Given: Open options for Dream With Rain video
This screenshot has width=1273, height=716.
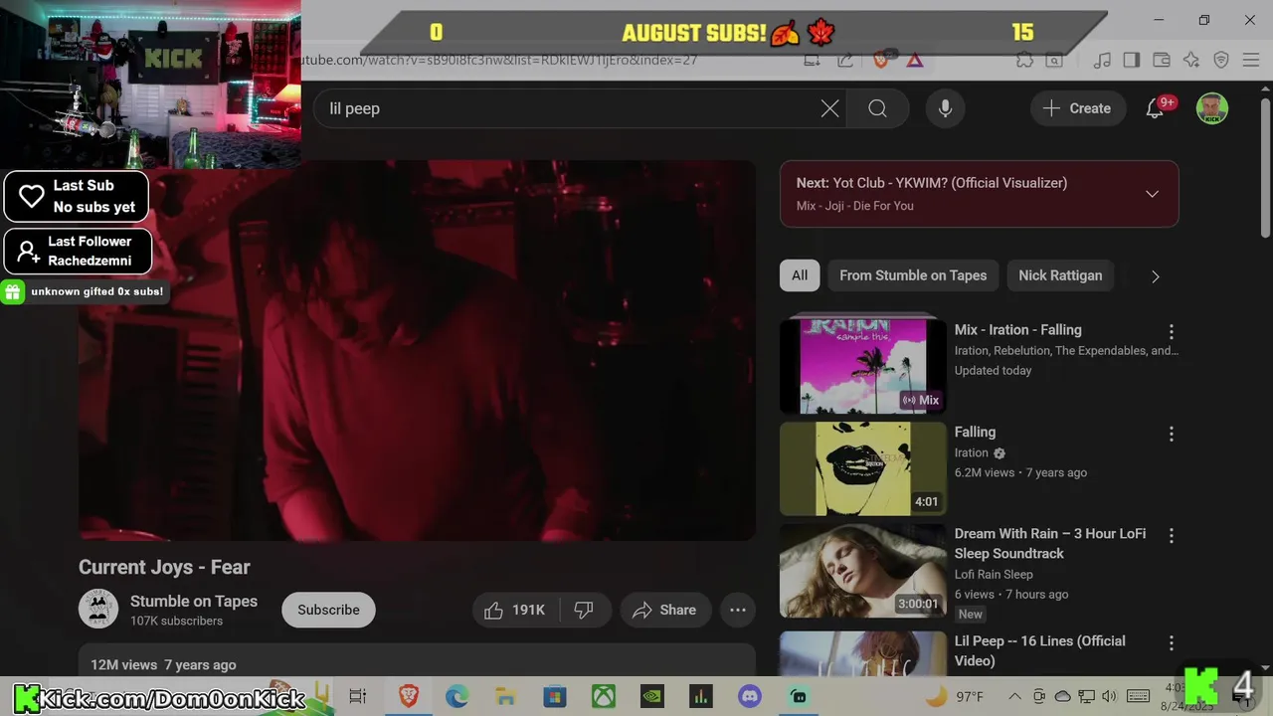Looking at the screenshot, I should click(1171, 535).
